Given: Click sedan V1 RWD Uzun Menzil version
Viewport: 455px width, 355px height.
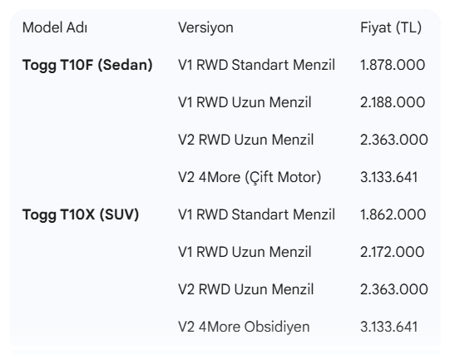Looking at the screenshot, I should (x=245, y=102).
